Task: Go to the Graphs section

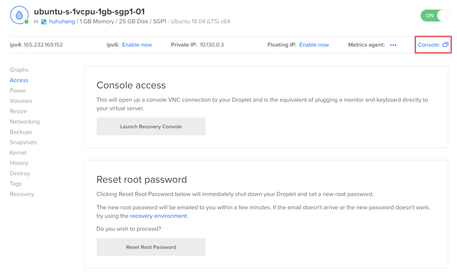Action: click(19, 70)
